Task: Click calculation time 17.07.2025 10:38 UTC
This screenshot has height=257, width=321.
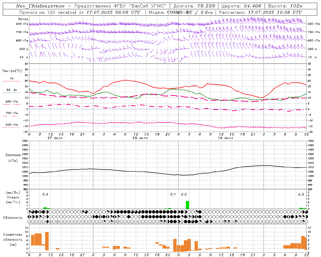Action: coord(275,12)
